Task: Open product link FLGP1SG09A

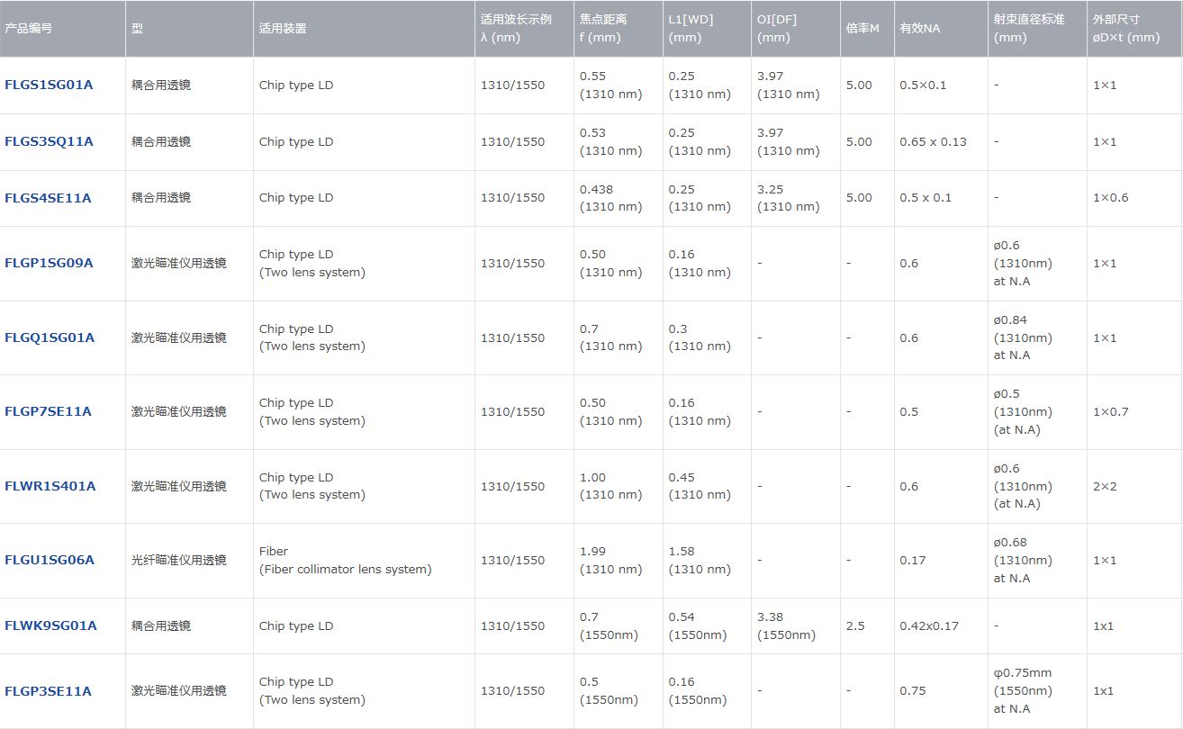Action: pos(49,263)
